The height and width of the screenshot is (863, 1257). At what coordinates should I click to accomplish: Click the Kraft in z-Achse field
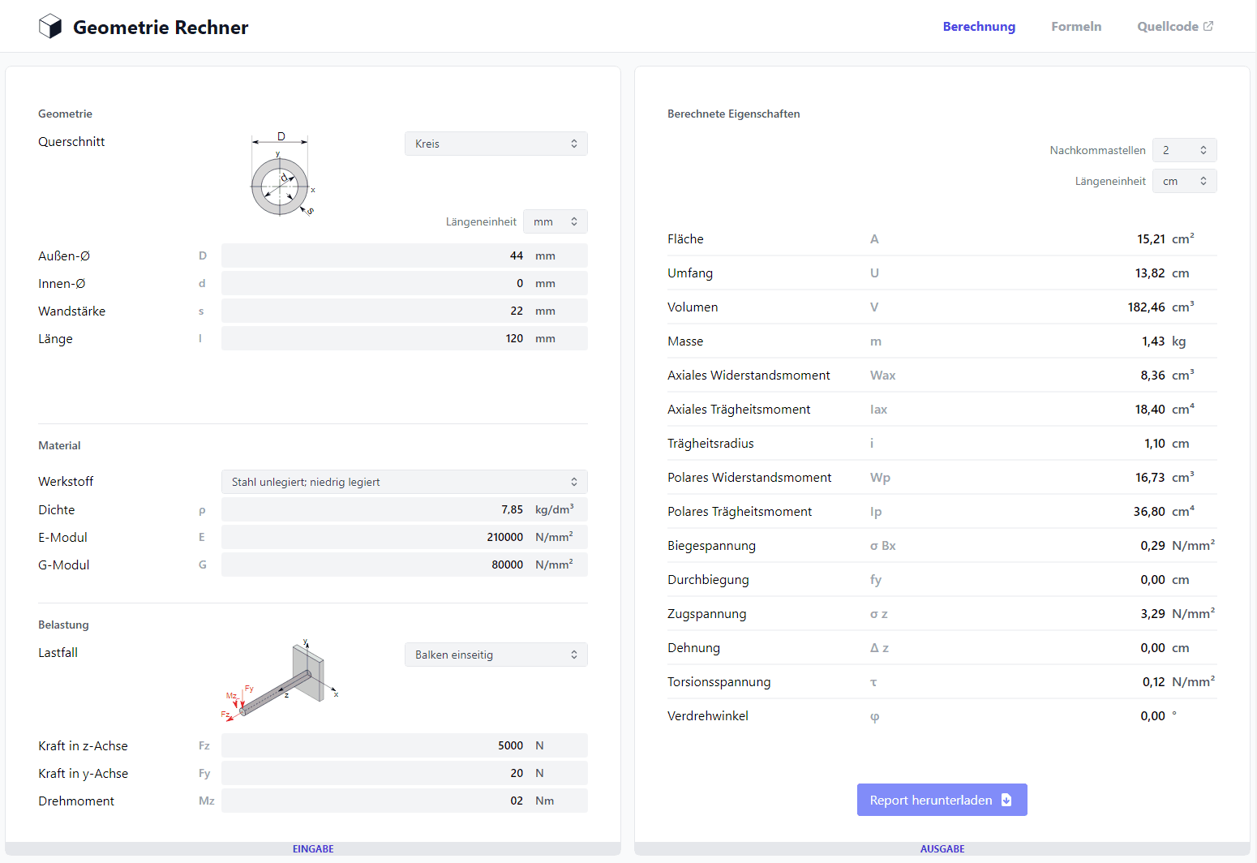click(x=405, y=745)
